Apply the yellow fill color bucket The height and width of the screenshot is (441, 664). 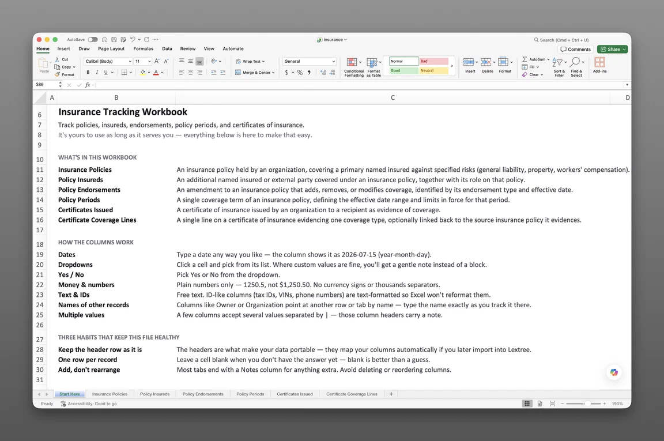pos(143,73)
